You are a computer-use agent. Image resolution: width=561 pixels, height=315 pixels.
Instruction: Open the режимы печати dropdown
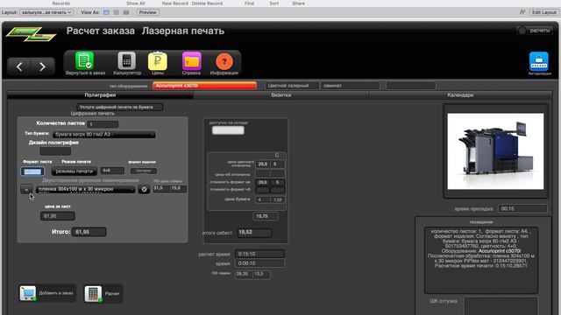tap(74, 171)
